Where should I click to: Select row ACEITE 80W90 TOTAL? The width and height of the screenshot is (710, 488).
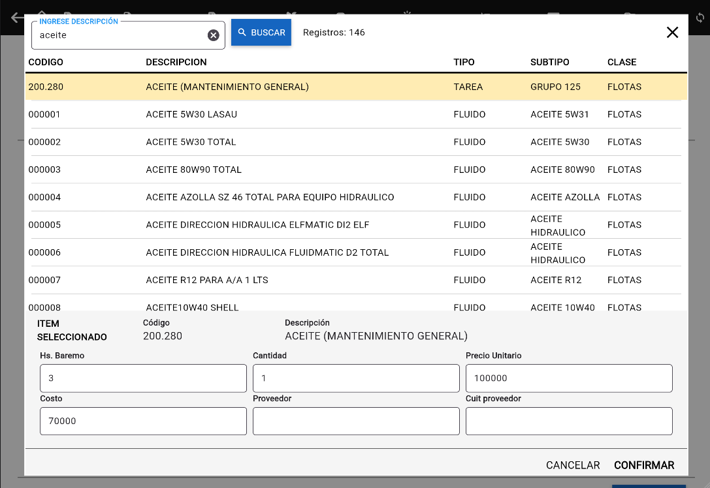(356, 170)
